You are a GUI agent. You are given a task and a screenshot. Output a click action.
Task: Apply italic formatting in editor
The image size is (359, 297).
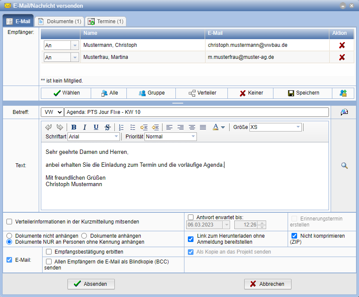pos(85,127)
